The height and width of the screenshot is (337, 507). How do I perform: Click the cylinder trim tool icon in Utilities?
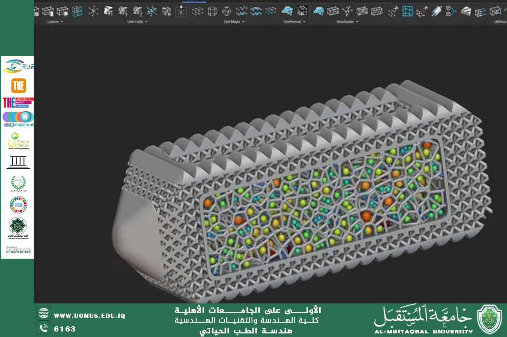437,11
